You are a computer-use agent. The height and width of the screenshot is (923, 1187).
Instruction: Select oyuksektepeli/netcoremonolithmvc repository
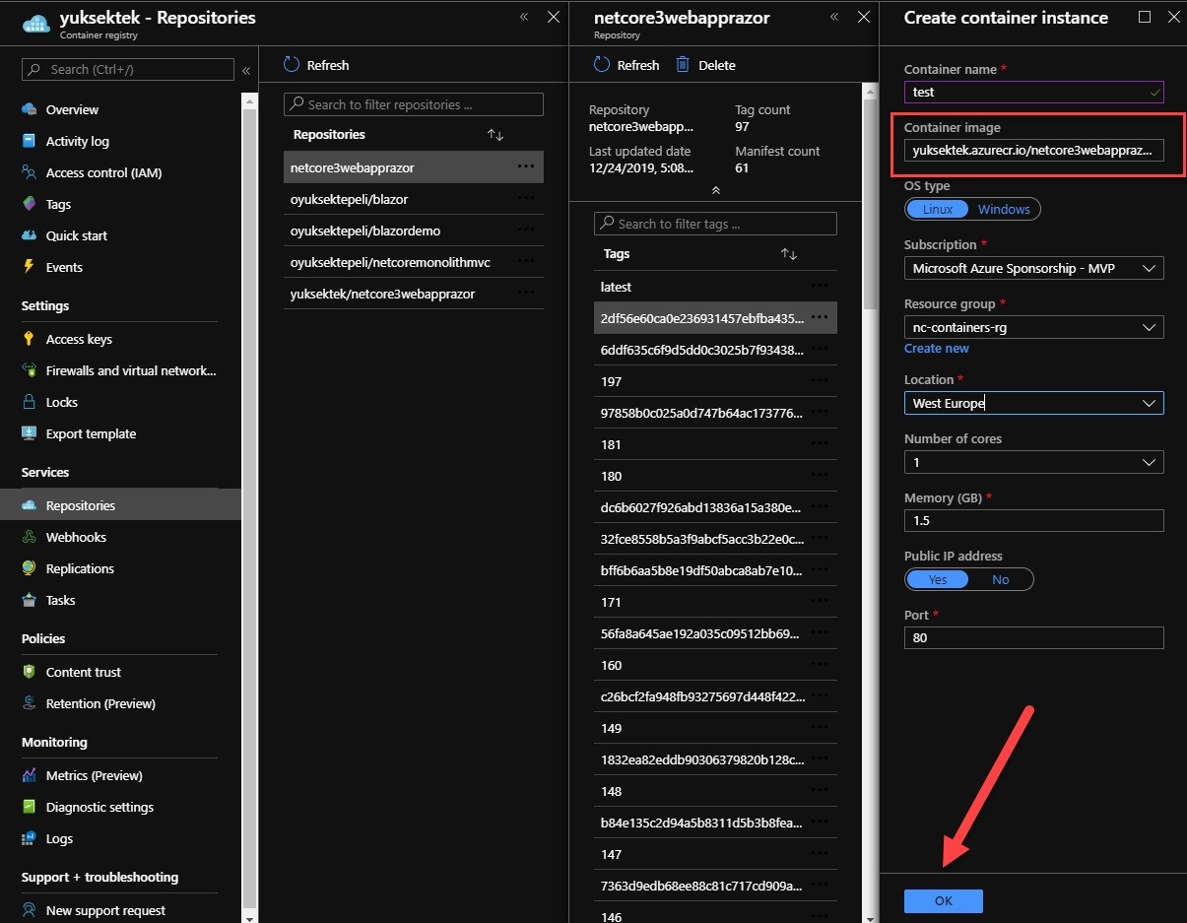(x=414, y=262)
